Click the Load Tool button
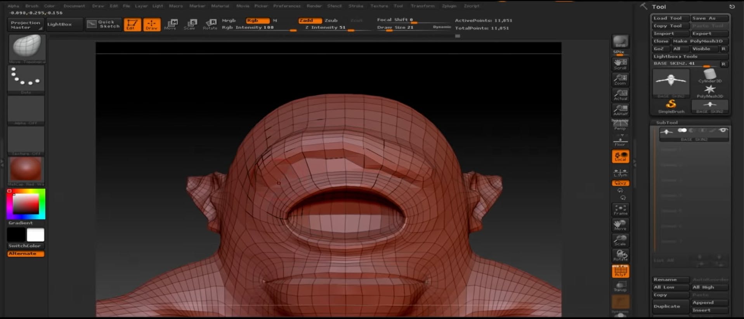 click(670, 18)
